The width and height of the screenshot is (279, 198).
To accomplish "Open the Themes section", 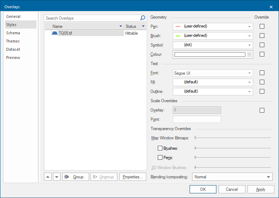I will (13, 41).
